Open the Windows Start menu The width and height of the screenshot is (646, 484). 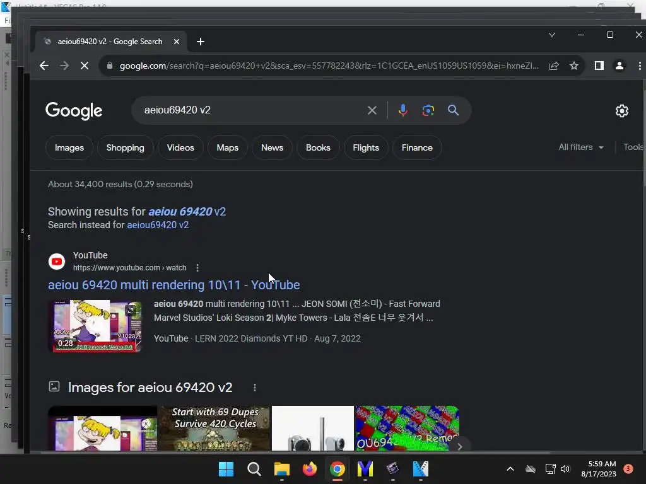coord(226,469)
